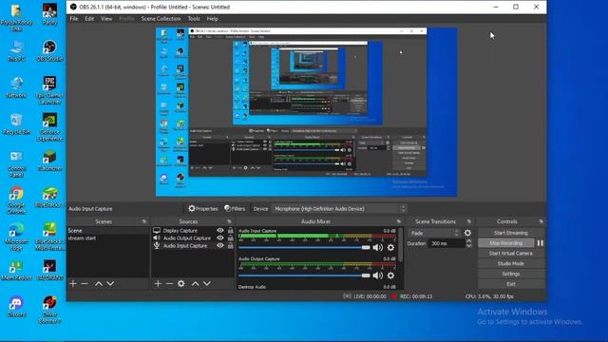Pop out the Audio Mixer dock
Screen dimensions: 608x342
click(399, 221)
